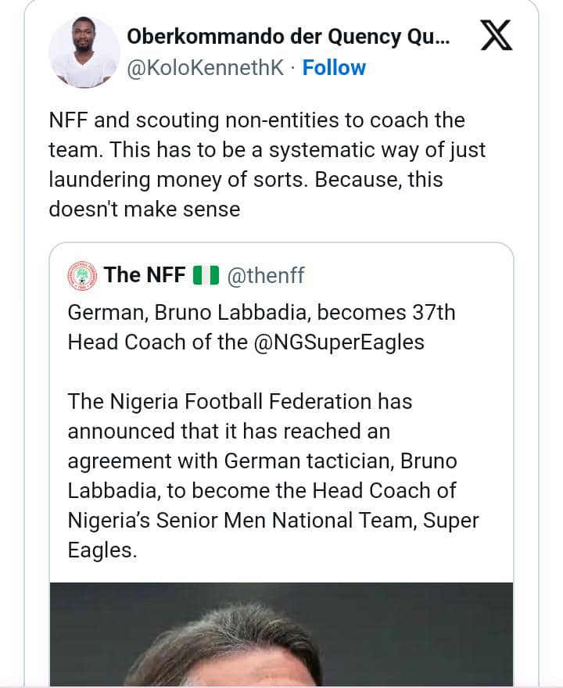563x688 pixels.
Task: Open the @NGSuperEagles mention
Action: [339, 342]
